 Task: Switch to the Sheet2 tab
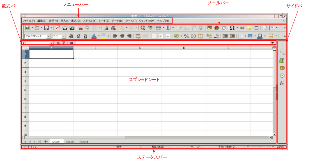[70, 142]
